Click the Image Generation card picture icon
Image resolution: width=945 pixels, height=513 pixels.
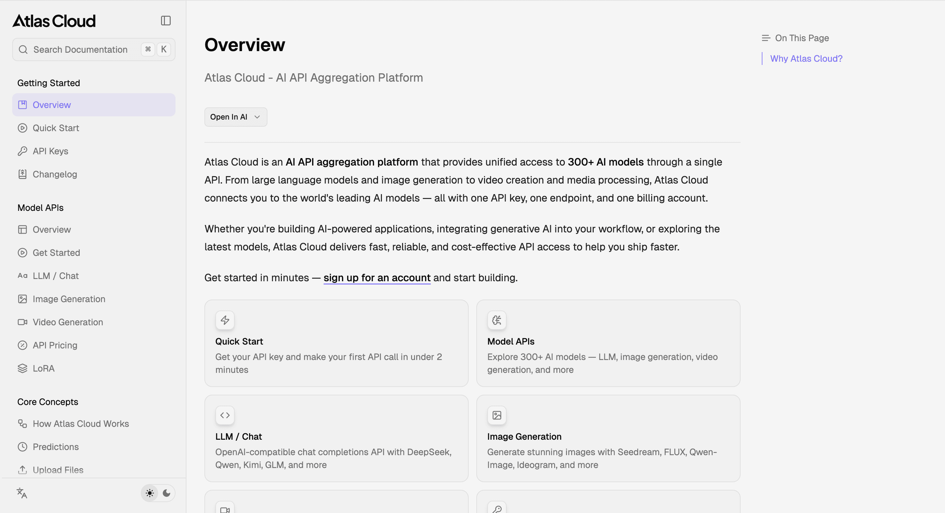point(497,415)
